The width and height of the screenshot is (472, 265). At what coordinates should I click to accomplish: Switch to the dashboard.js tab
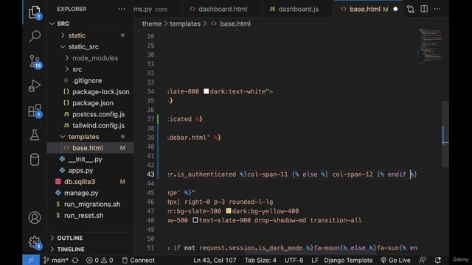[298, 9]
